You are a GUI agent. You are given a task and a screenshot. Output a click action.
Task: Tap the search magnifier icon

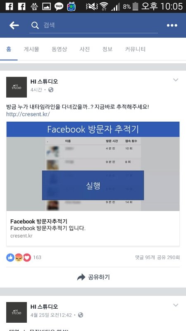point(35,25)
